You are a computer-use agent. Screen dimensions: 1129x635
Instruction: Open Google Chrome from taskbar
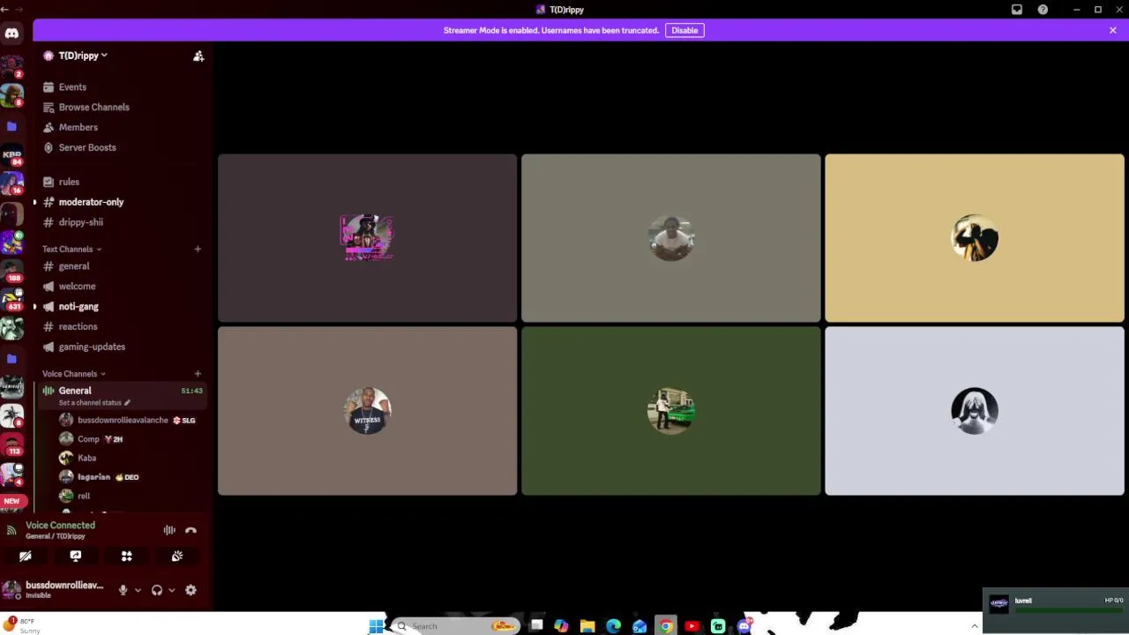click(x=666, y=626)
